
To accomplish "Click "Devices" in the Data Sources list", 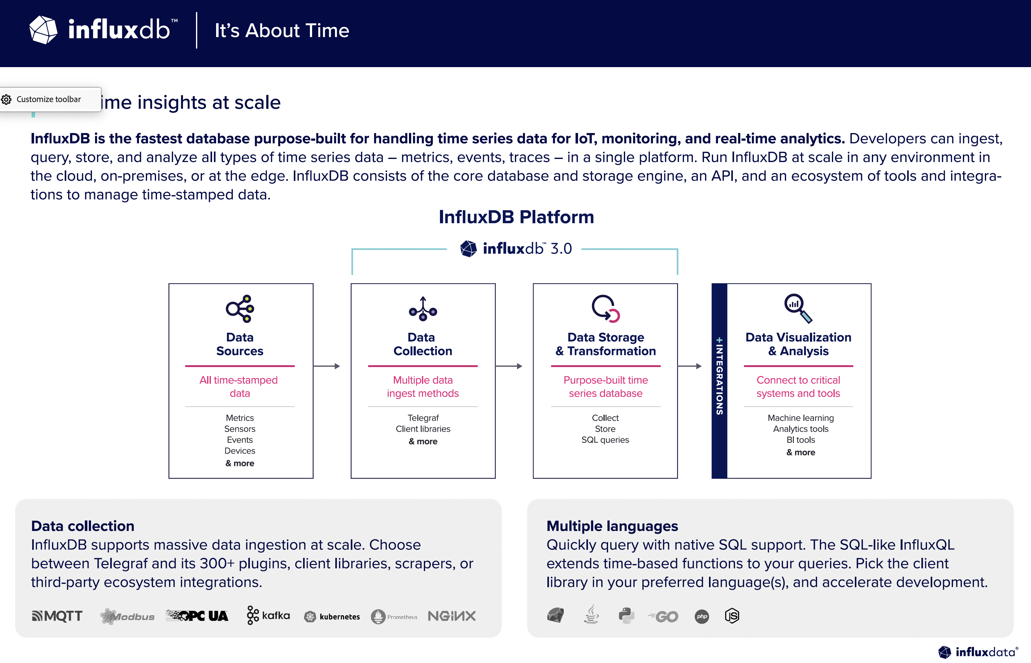I will click(240, 451).
